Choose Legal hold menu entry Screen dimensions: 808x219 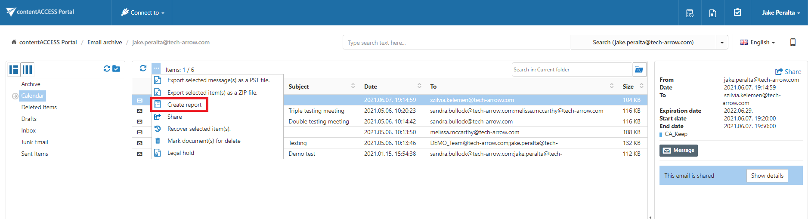pyautogui.click(x=180, y=153)
